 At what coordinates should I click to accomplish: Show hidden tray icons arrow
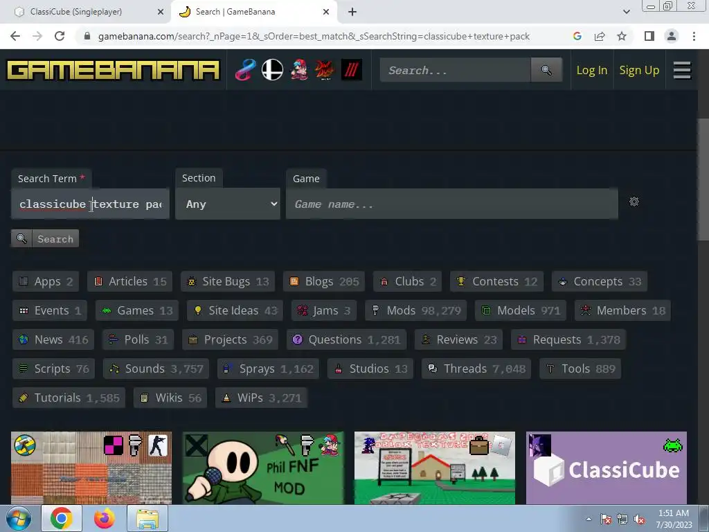point(589,519)
